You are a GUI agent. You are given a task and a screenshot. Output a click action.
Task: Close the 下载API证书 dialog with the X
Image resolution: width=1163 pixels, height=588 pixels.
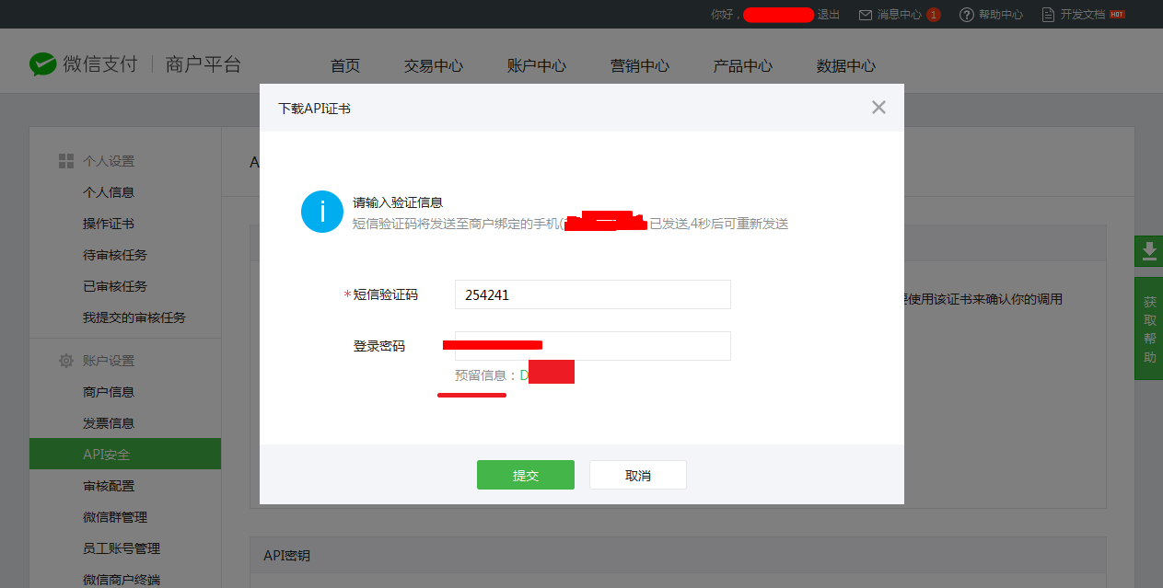(878, 108)
